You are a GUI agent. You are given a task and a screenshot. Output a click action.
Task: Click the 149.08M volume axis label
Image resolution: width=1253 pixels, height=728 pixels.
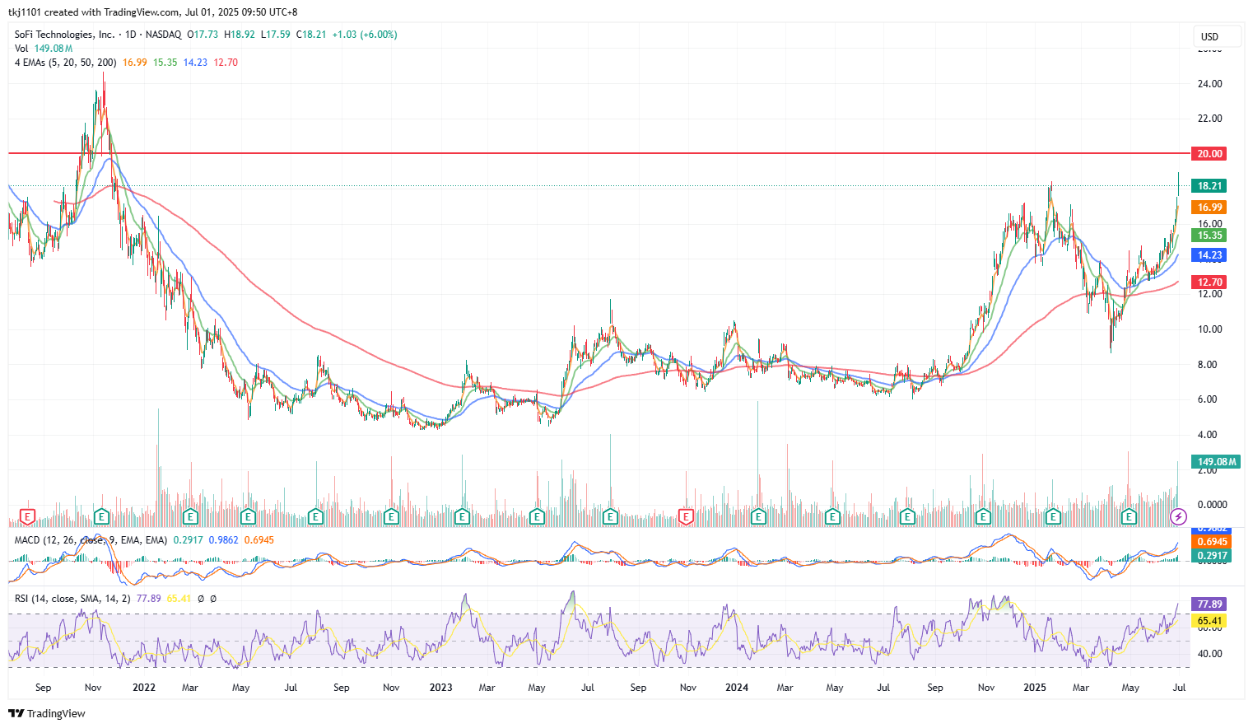[x=1217, y=462]
